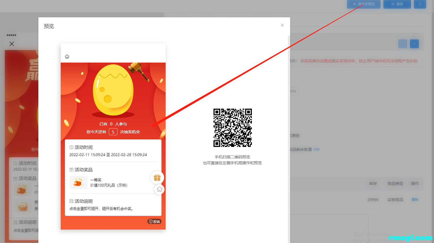Open the 投诉 complaint badge
The width and height of the screenshot is (434, 243).
(154, 221)
